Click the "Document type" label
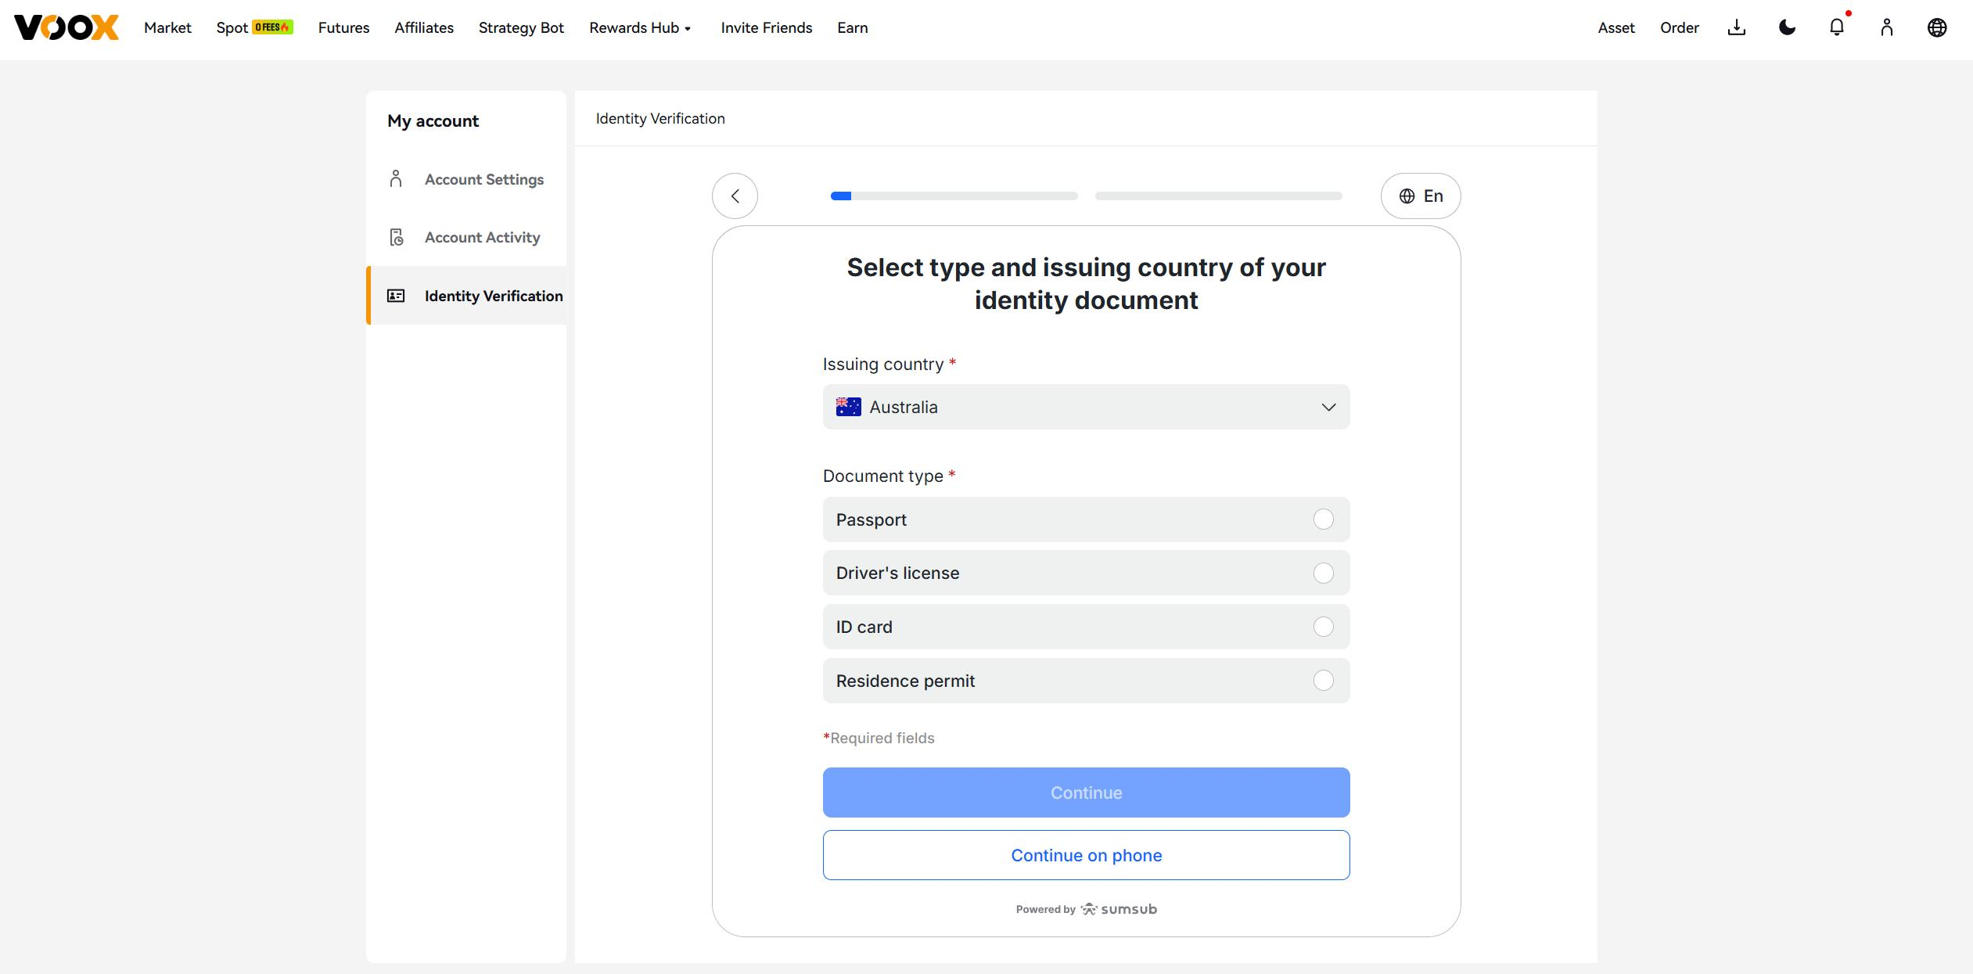This screenshot has width=1973, height=974. click(883, 476)
